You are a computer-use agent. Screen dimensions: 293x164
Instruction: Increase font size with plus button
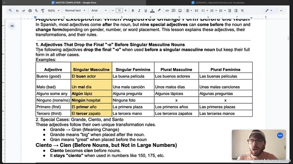tap(126, 11)
